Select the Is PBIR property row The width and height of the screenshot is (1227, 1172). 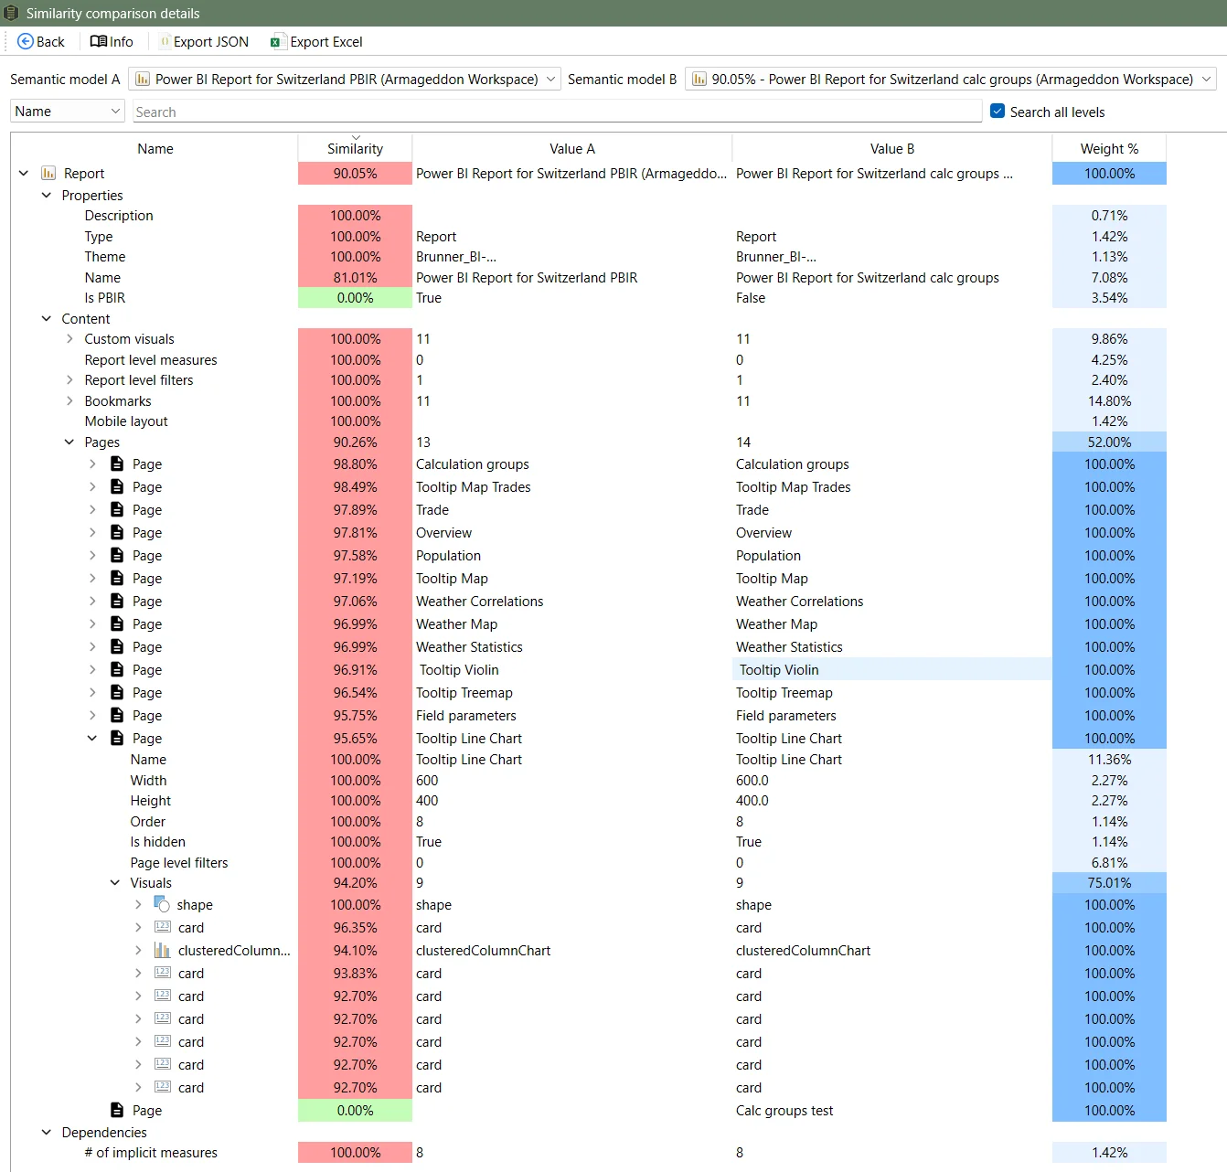[x=589, y=298]
